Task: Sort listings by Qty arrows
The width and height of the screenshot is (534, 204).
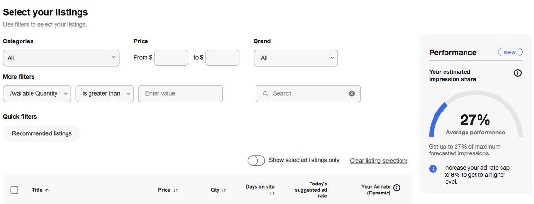Action: 223,190
